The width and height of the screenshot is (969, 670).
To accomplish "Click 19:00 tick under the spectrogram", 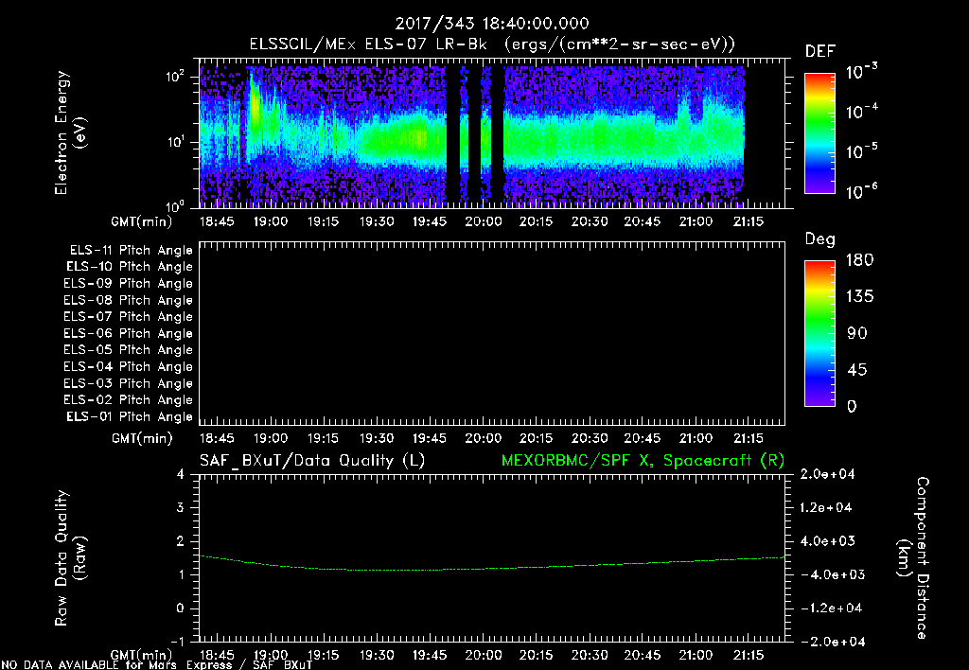I will point(270,221).
